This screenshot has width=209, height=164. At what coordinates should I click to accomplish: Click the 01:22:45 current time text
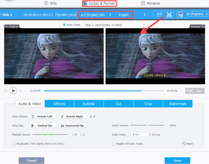35,91
